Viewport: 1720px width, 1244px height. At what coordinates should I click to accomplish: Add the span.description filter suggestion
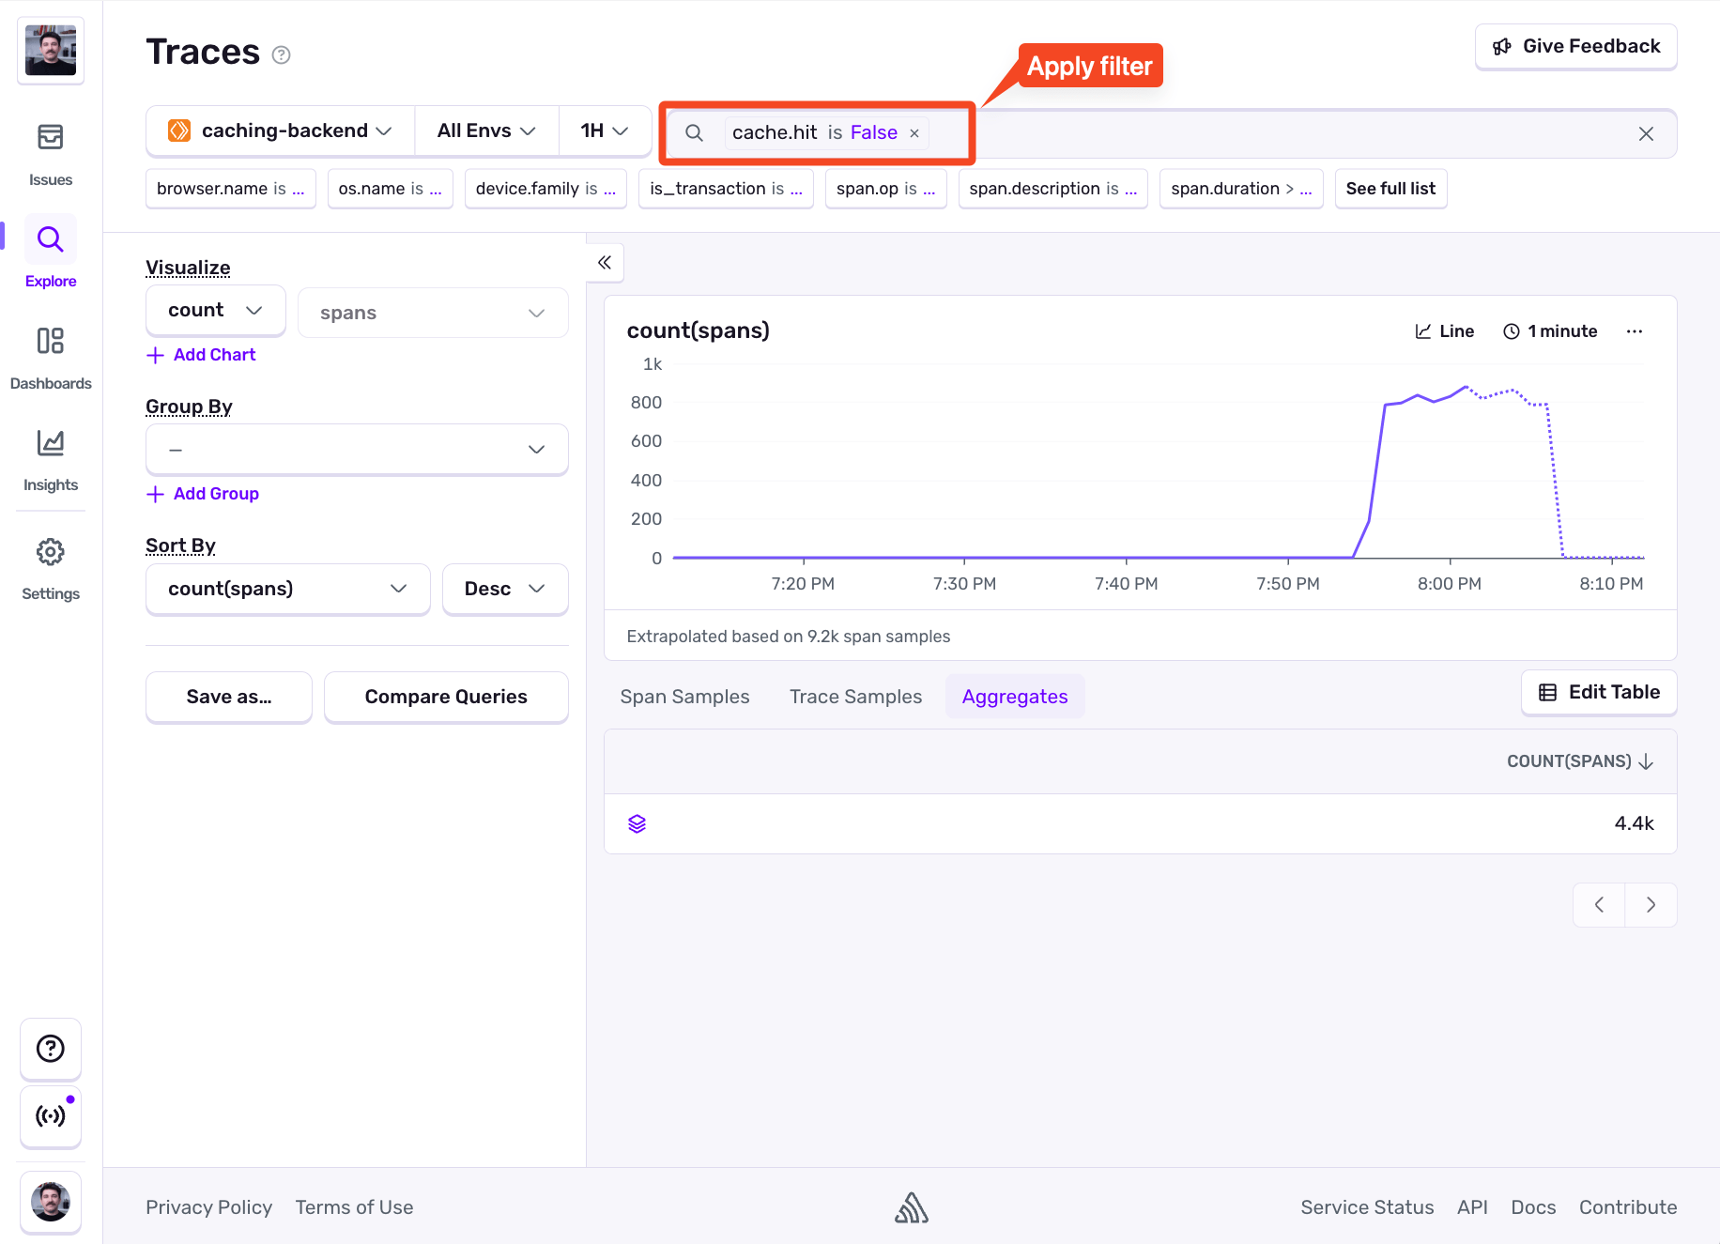point(1053,189)
